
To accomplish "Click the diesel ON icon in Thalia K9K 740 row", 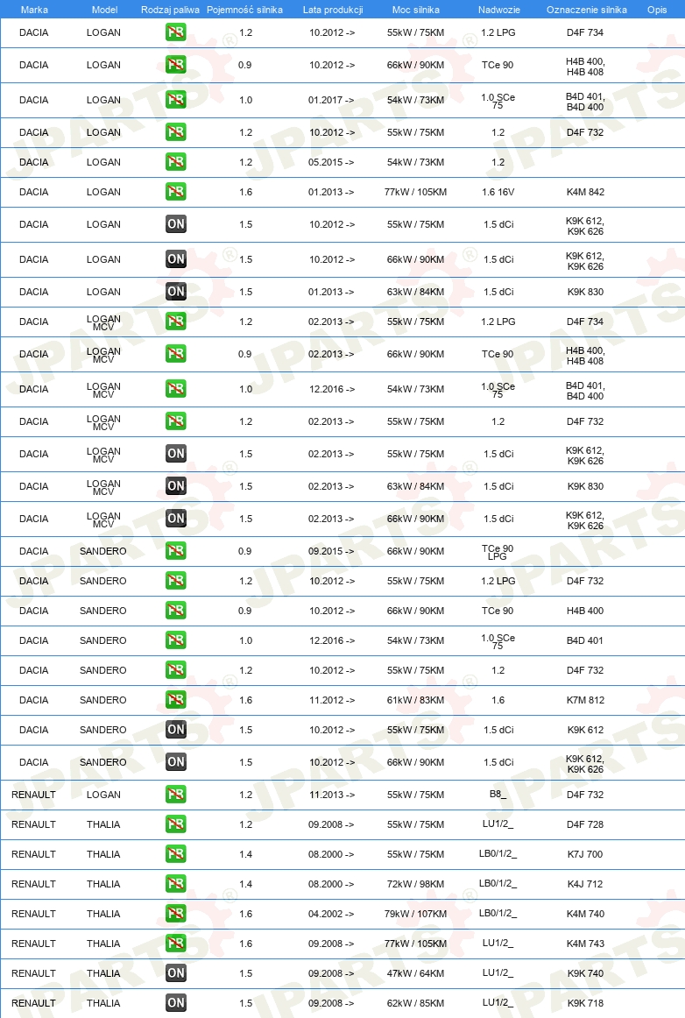I will pyautogui.click(x=175, y=974).
